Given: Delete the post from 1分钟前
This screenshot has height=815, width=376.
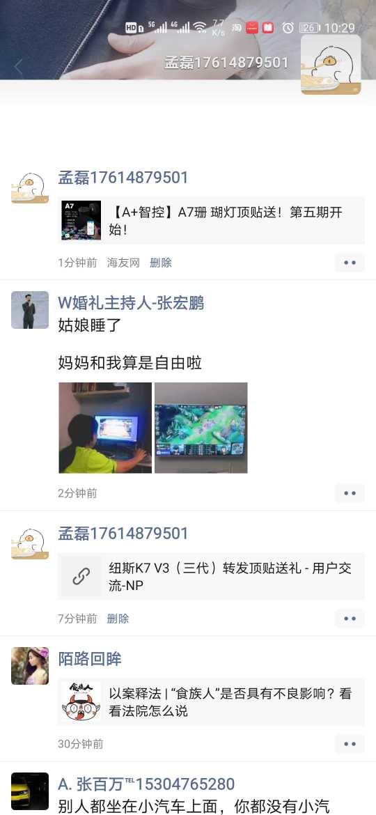Looking at the screenshot, I should pyautogui.click(x=160, y=263).
